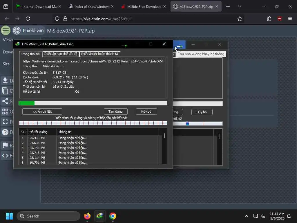Select connection row 5 with 23.114 MB
Image resolution: width=297 pixels, height=223 pixels.
(88, 158)
